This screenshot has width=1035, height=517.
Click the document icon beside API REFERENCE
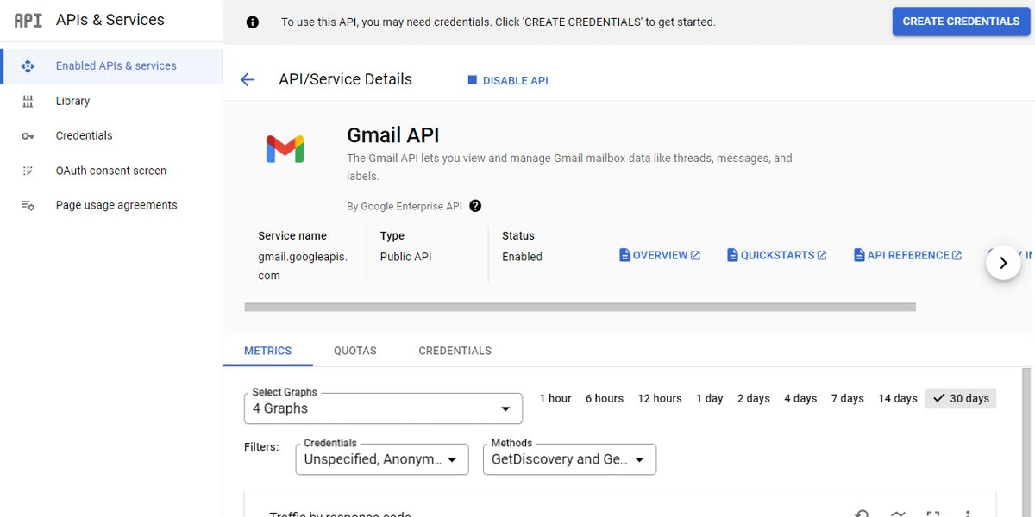click(x=859, y=255)
